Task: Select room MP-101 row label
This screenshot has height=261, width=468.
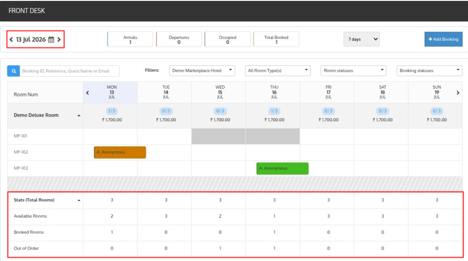Action: (x=20, y=136)
